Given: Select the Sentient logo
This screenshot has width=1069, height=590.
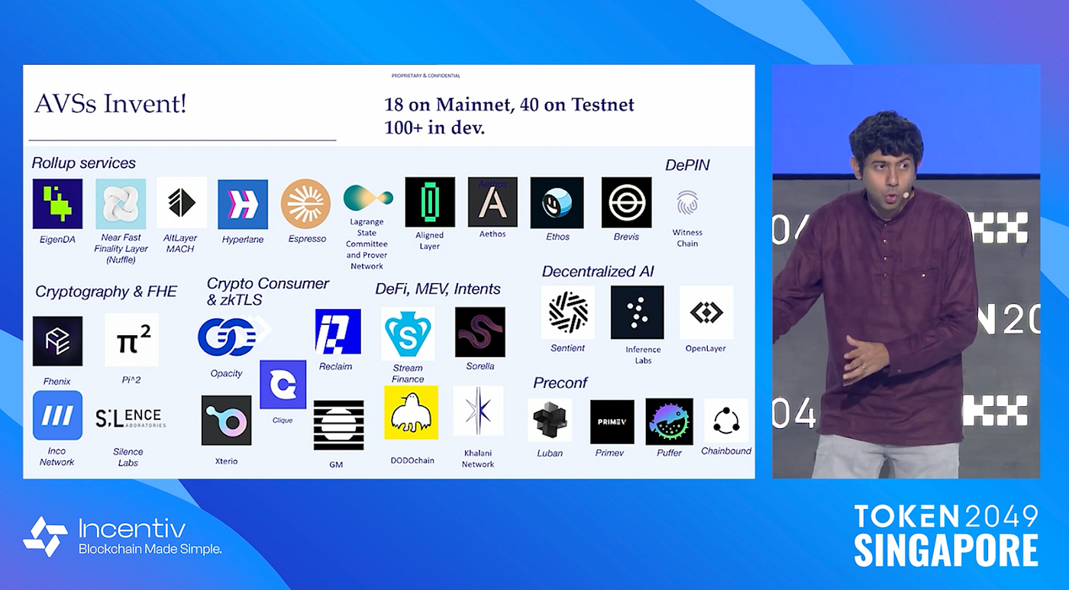Looking at the screenshot, I should pos(568,312).
